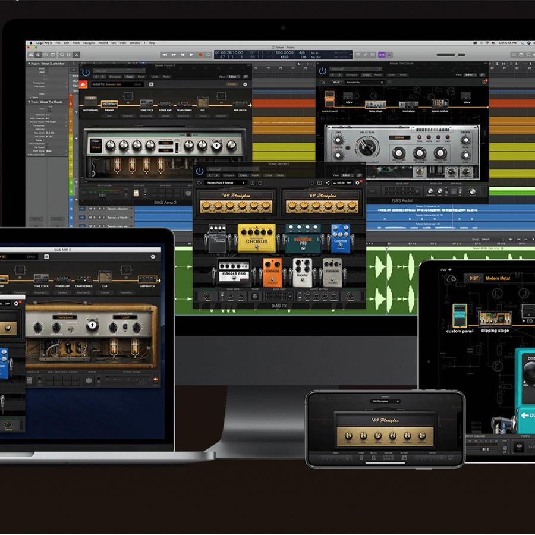Select the blue Compressor pedal in BIAS FX

pyautogui.click(x=341, y=238)
